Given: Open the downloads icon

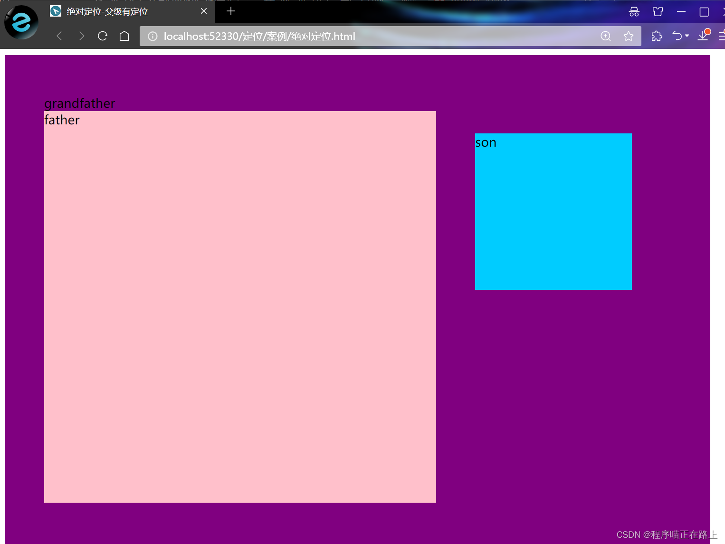Looking at the screenshot, I should 704,35.
